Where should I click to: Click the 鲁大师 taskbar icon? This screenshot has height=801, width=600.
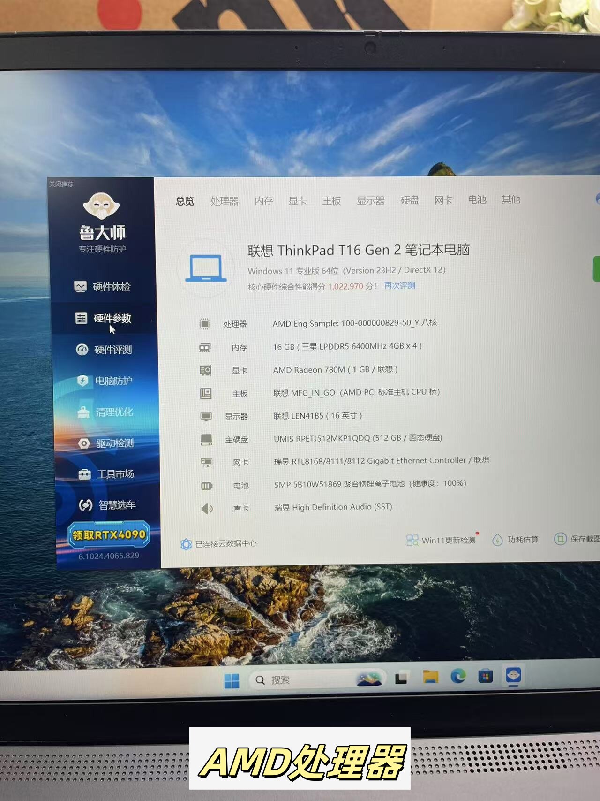click(514, 675)
